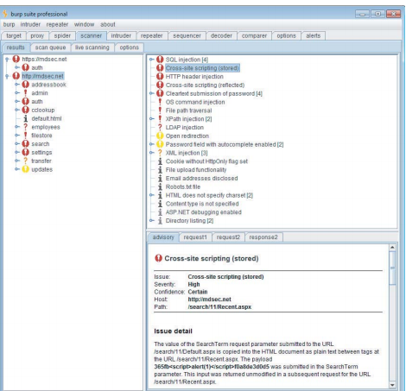The width and height of the screenshot is (406, 391).
Task: Open the alerts tab
Action: pos(313,35)
